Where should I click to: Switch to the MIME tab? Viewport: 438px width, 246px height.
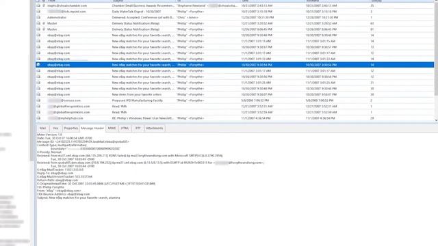click(112, 128)
